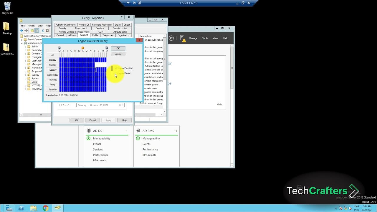
Task: Toggle the show/hide console tree icon
Action: [x=37, y=31]
